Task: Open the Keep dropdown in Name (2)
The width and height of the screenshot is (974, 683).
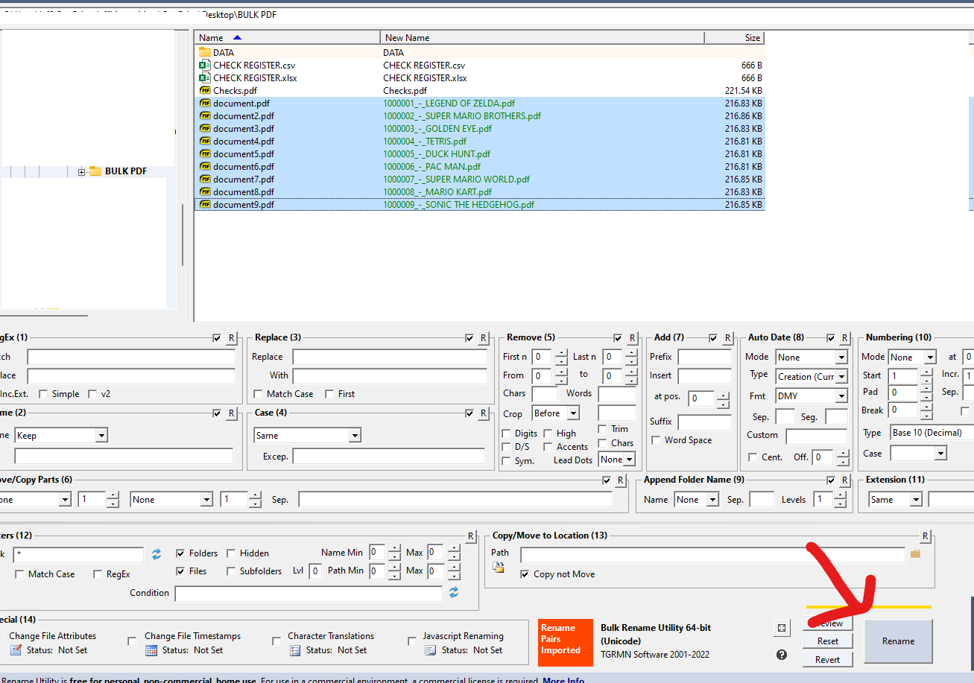Action: tap(99, 435)
